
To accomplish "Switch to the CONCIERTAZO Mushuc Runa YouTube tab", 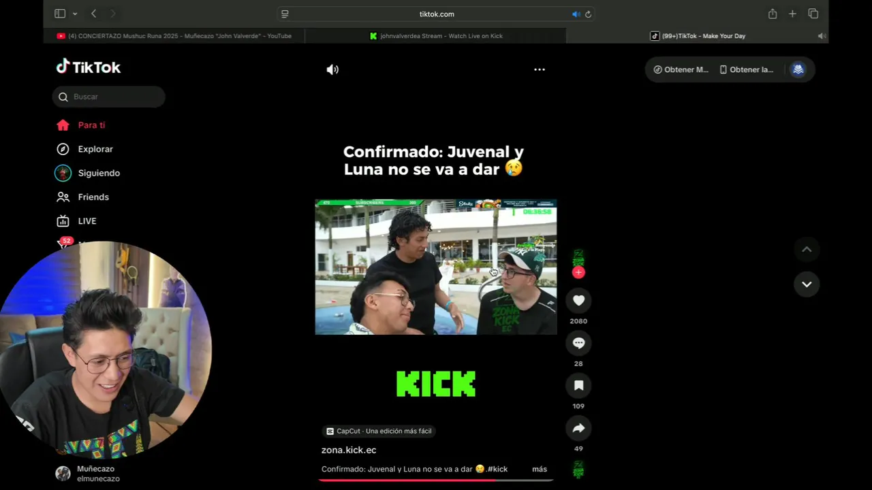I will coord(174,36).
